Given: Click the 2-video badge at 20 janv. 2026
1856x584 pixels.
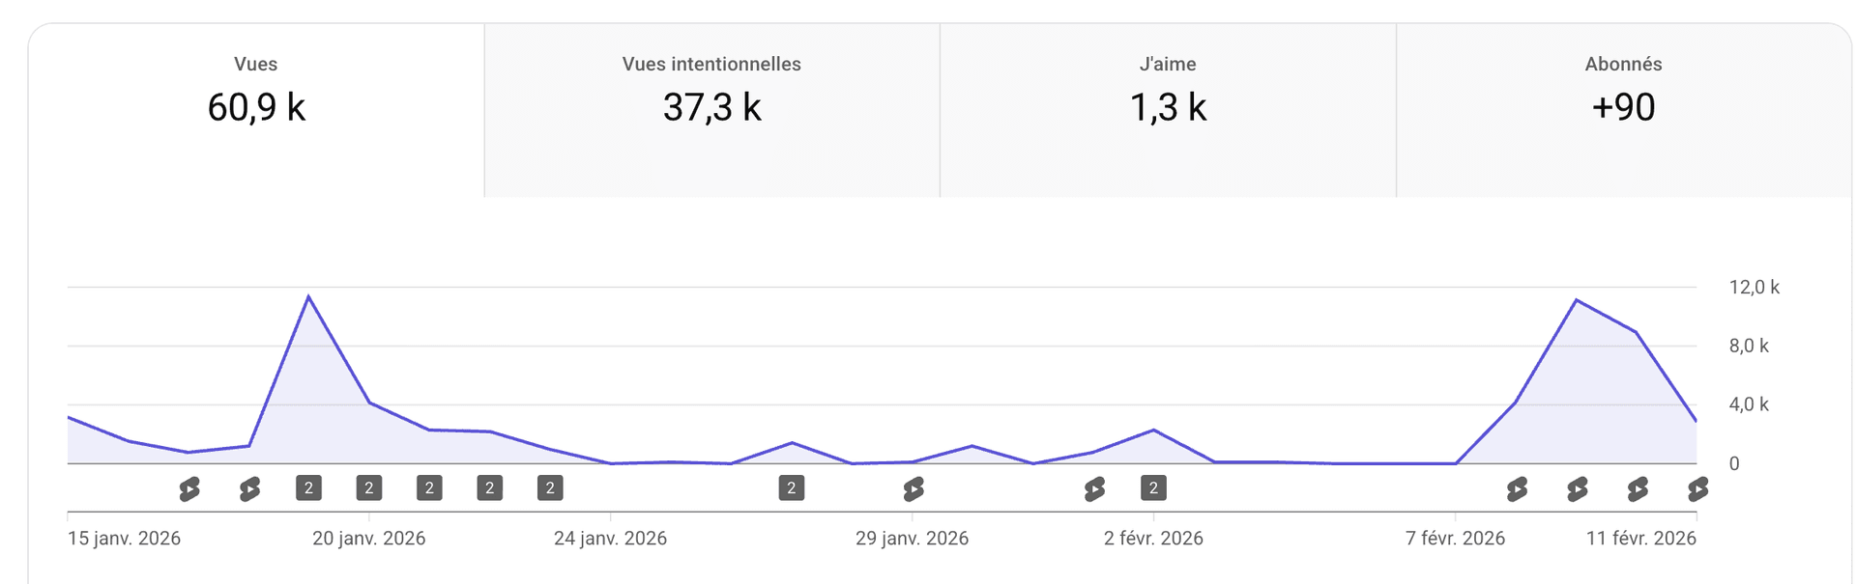Looking at the screenshot, I should [x=369, y=488].
